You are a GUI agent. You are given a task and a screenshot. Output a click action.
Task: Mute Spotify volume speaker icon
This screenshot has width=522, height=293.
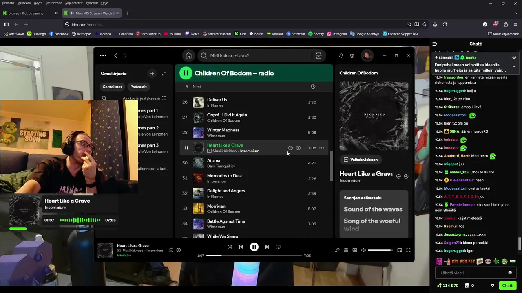[363, 250]
